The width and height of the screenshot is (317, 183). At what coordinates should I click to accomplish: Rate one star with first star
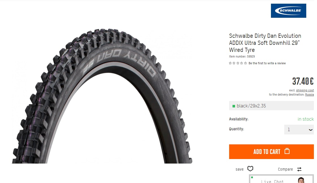[230, 63]
